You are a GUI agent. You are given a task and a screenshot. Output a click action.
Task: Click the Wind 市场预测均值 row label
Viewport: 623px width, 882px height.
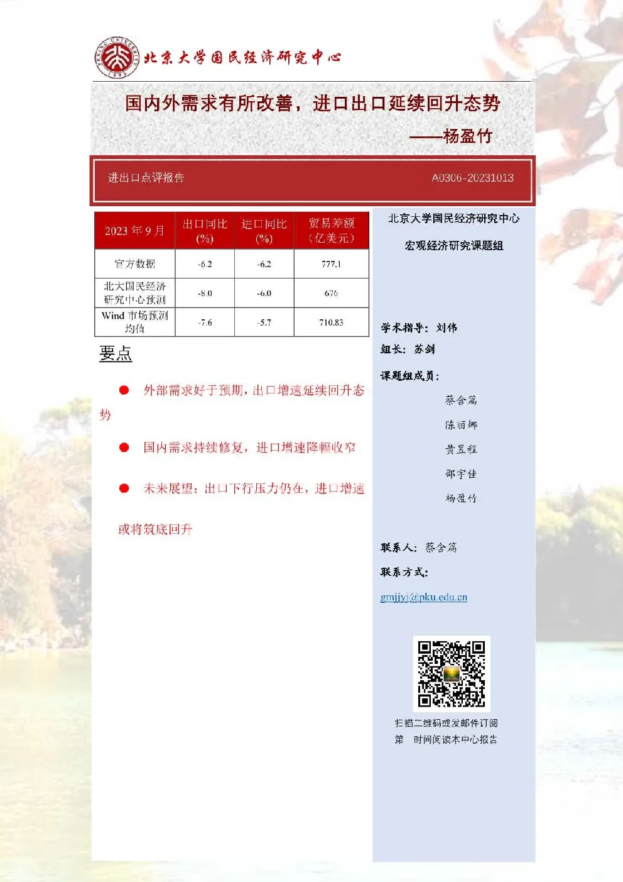pos(135,322)
